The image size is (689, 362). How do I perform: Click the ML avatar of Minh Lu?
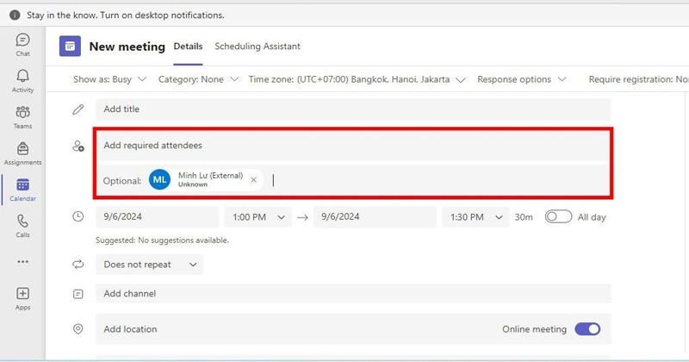point(159,179)
